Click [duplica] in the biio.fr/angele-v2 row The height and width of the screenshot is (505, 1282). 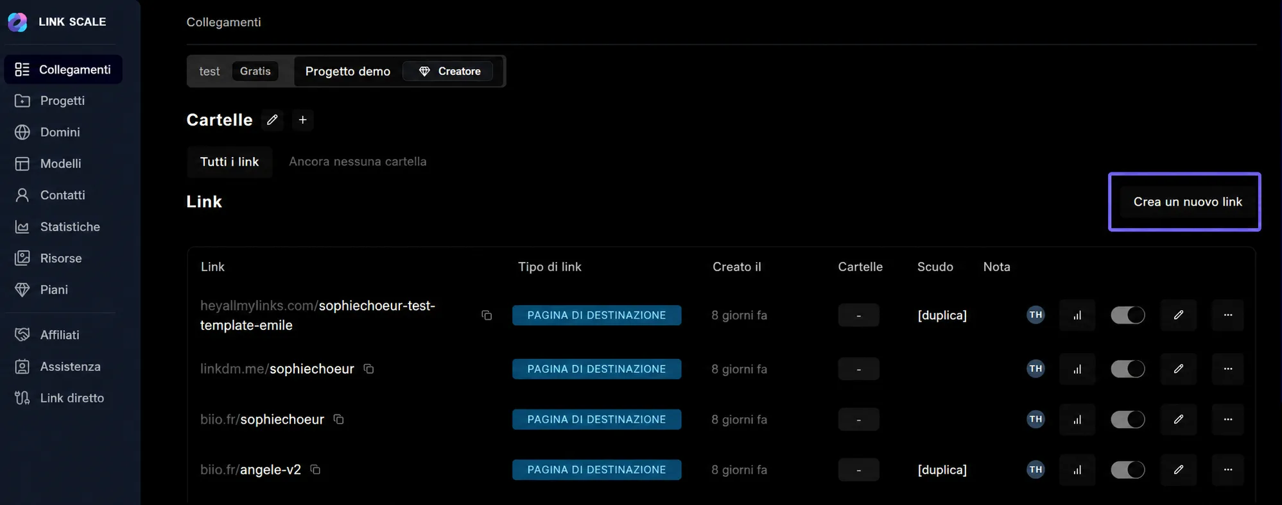942,470
